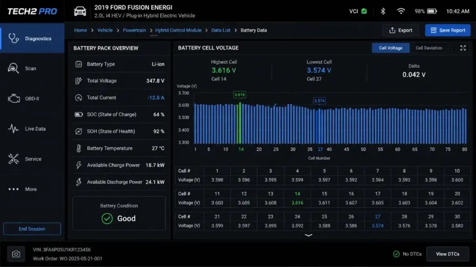
Task: Click the Export button
Action: tap(401, 30)
